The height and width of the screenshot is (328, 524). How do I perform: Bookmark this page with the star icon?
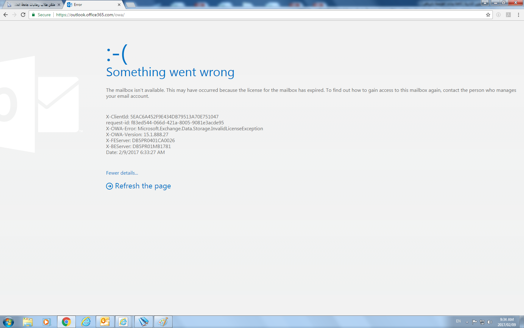coord(488,15)
